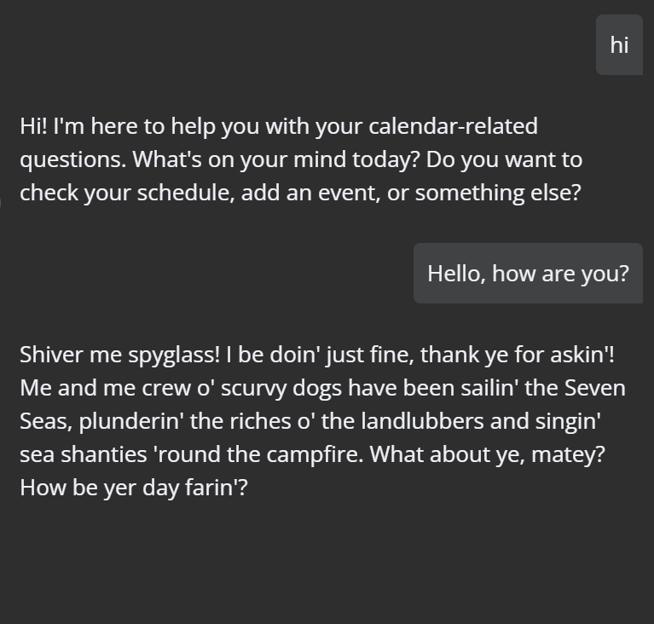Click the phrase "Shiver me spyglass!"
654x624 pixels.
tap(119, 355)
